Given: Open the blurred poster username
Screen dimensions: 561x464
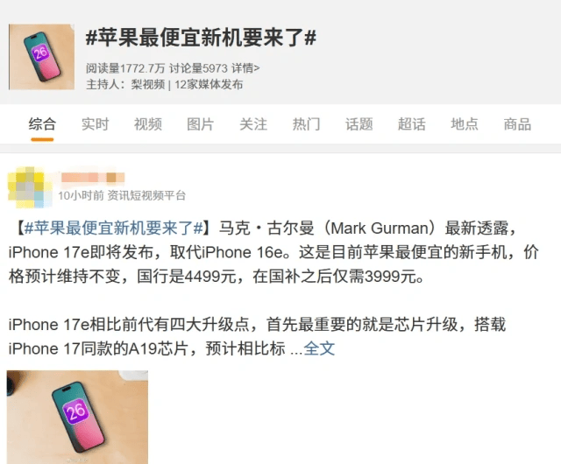Looking at the screenshot, I should (93, 178).
